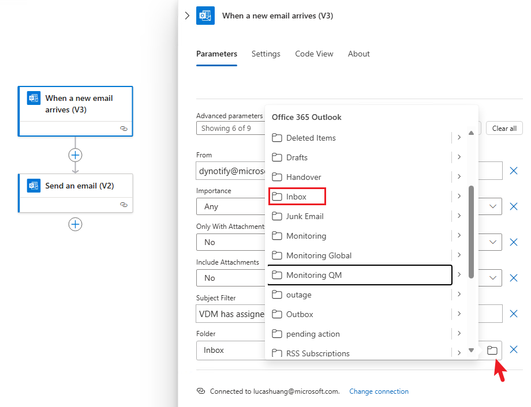This screenshot has height=407, width=531.
Task: Select the 'Send an email (V2)' action card
Action: (x=75, y=193)
